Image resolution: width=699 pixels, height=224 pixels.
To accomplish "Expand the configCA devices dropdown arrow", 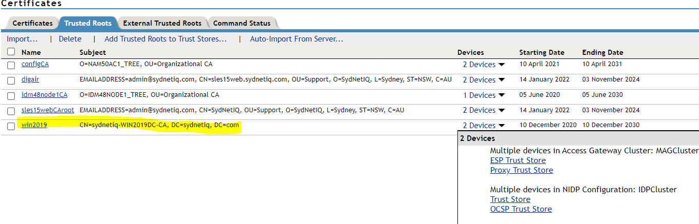I will pyautogui.click(x=502, y=65).
